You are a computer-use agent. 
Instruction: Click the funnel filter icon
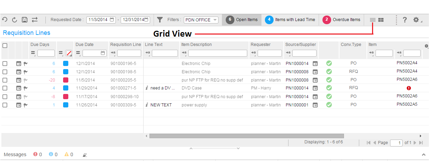click(160, 20)
